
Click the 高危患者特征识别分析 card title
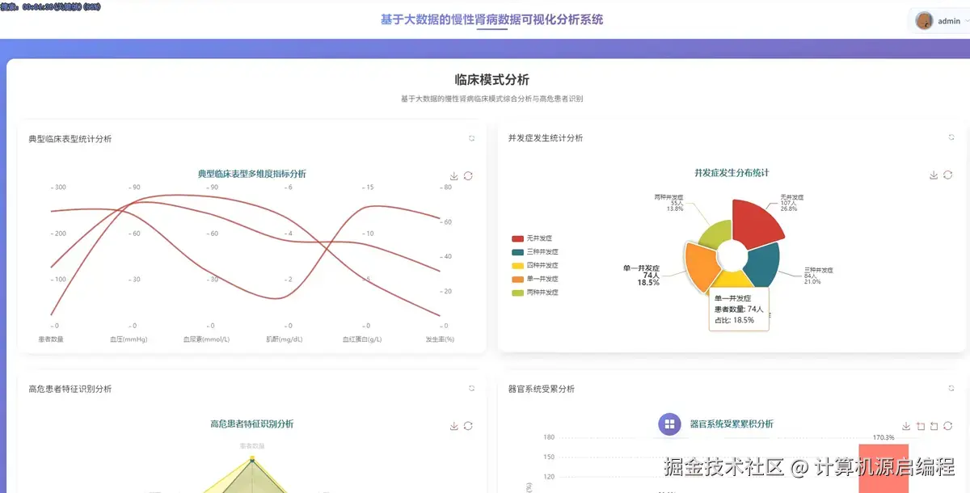pyautogui.click(x=70, y=389)
